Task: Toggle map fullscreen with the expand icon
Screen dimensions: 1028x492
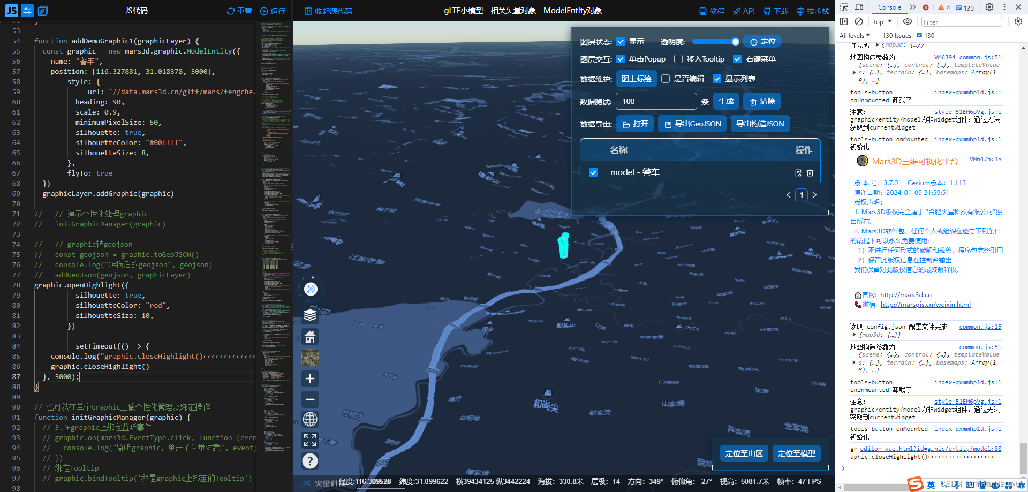Action: (309, 440)
